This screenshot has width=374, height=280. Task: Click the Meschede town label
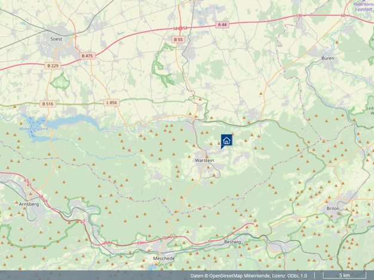click(164, 259)
